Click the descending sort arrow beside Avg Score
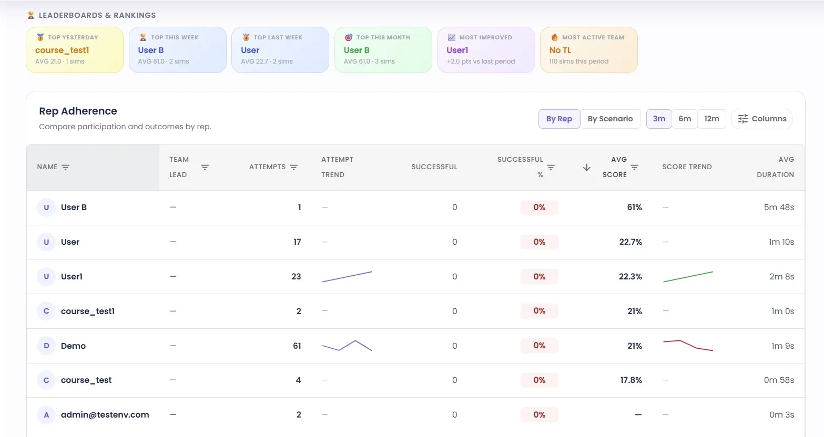Screen dimensions: 824x437 pos(586,167)
